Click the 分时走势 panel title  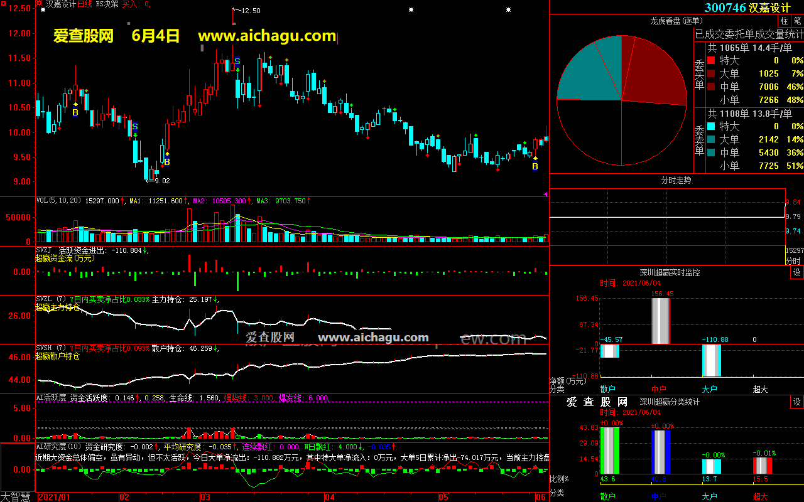tap(676, 180)
